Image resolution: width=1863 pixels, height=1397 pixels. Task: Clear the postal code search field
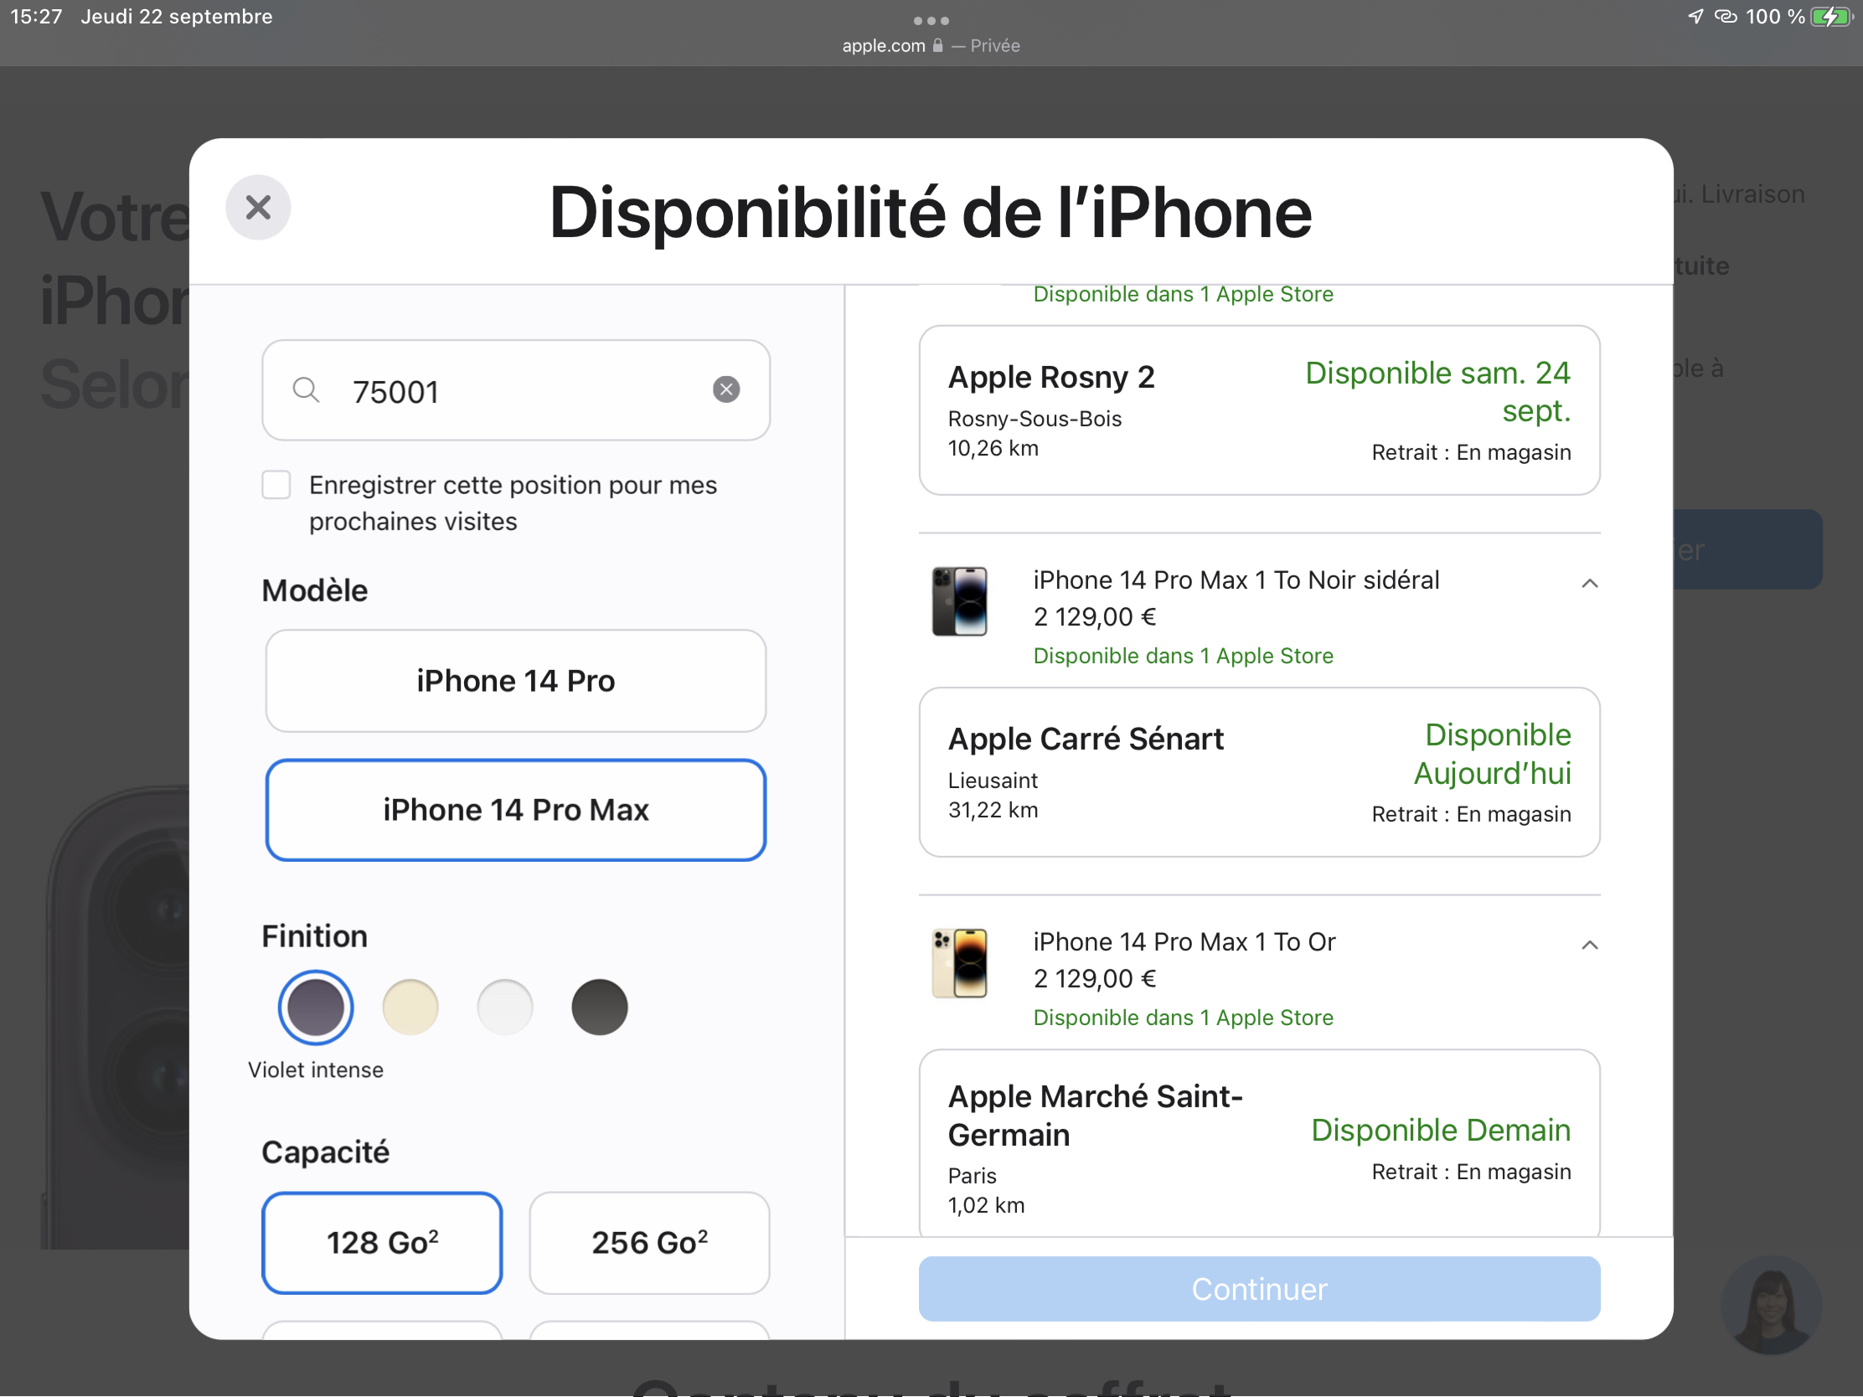726,390
